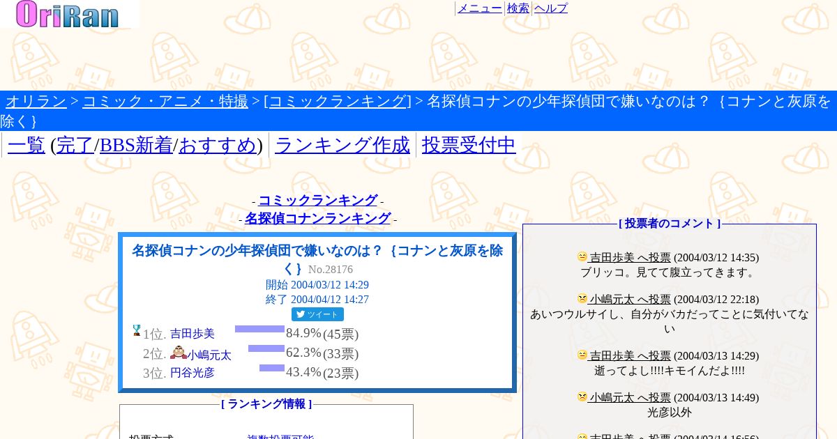Click the trophy icon beside 1位
The width and height of the screenshot is (837, 439).
(x=137, y=331)
